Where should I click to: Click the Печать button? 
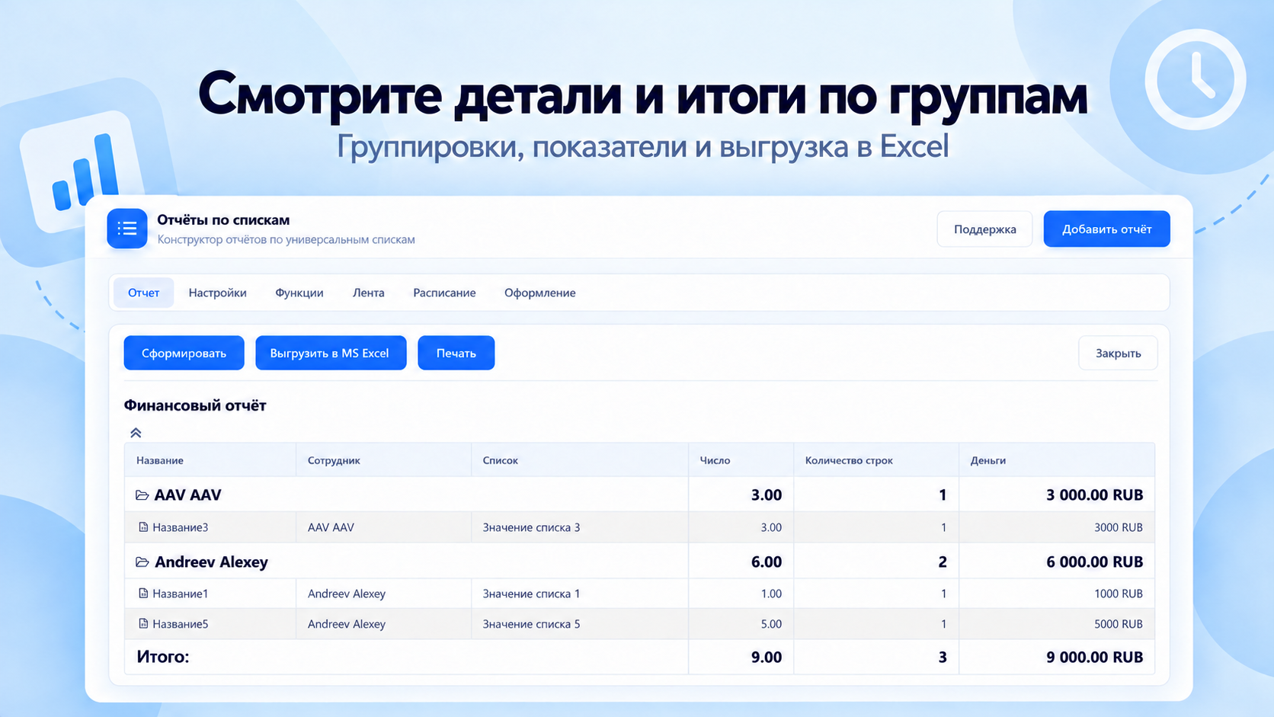tap(456, 353)
